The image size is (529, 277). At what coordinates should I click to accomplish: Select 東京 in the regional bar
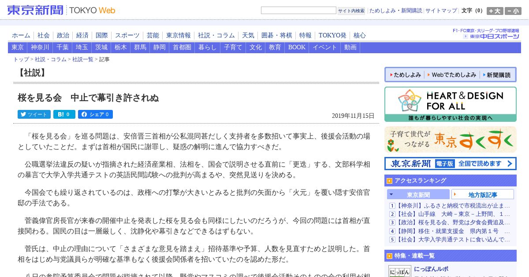pos(18,47)
